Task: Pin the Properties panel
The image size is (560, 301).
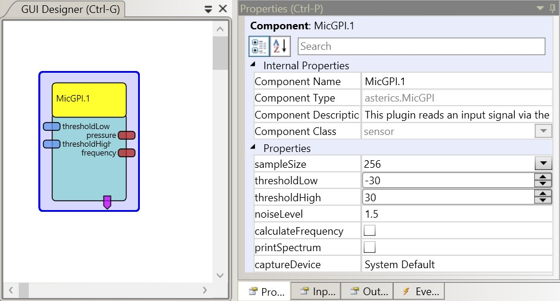Action: (552, 8)
